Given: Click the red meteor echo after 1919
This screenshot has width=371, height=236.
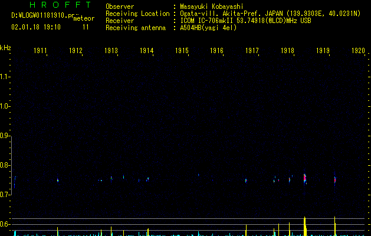Looking at the screenshot, I should click(335, 180).
